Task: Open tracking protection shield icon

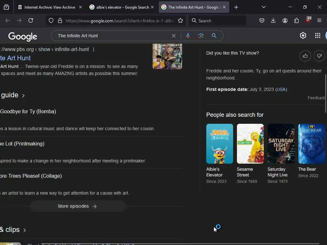Action: click(x=51, y=21)
